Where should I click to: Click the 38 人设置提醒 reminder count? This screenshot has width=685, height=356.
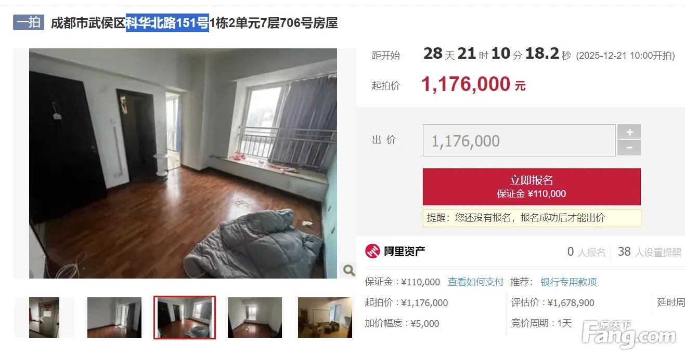pyautogui.click(x=649, y=252)
